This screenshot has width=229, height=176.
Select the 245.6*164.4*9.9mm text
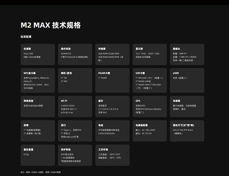pos(183,130)
